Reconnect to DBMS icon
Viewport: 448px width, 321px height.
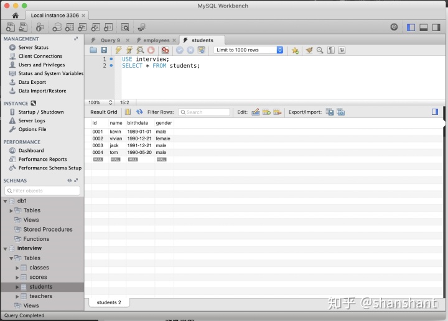click(141, 27)
